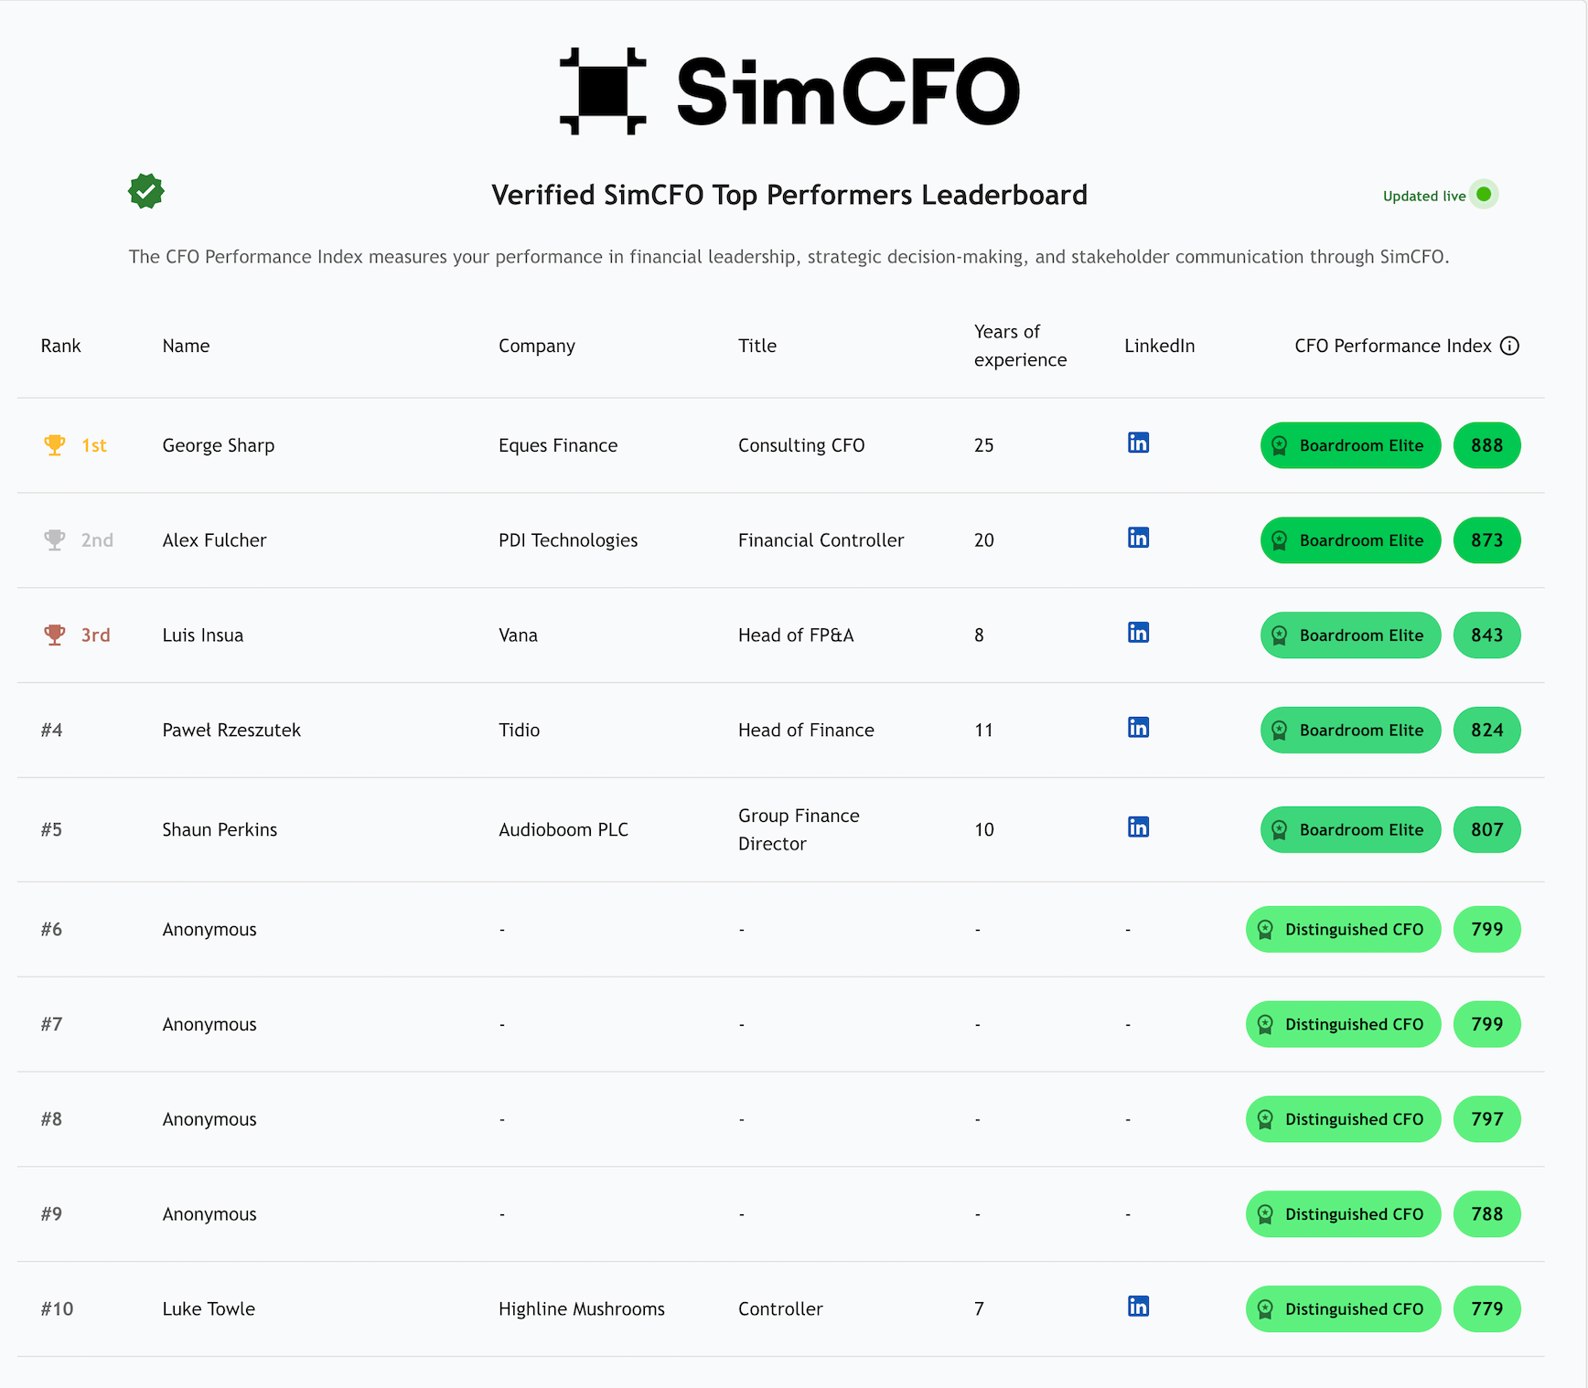The height and width of the screenshot is (1388, 1588).
Task: Click the gold trophy icon for 1st place
Action: [55, 445]
